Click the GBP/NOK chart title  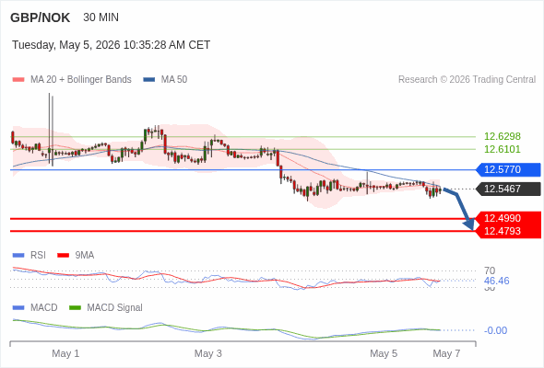click(41, 17)
